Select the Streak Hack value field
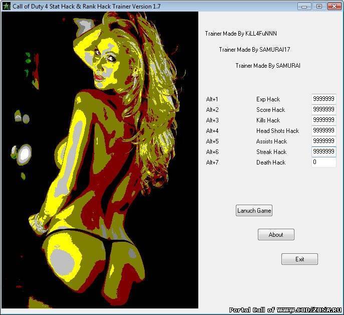Image resolution: width=344 pixels, height=315 pixels. (x=324, y=151)
